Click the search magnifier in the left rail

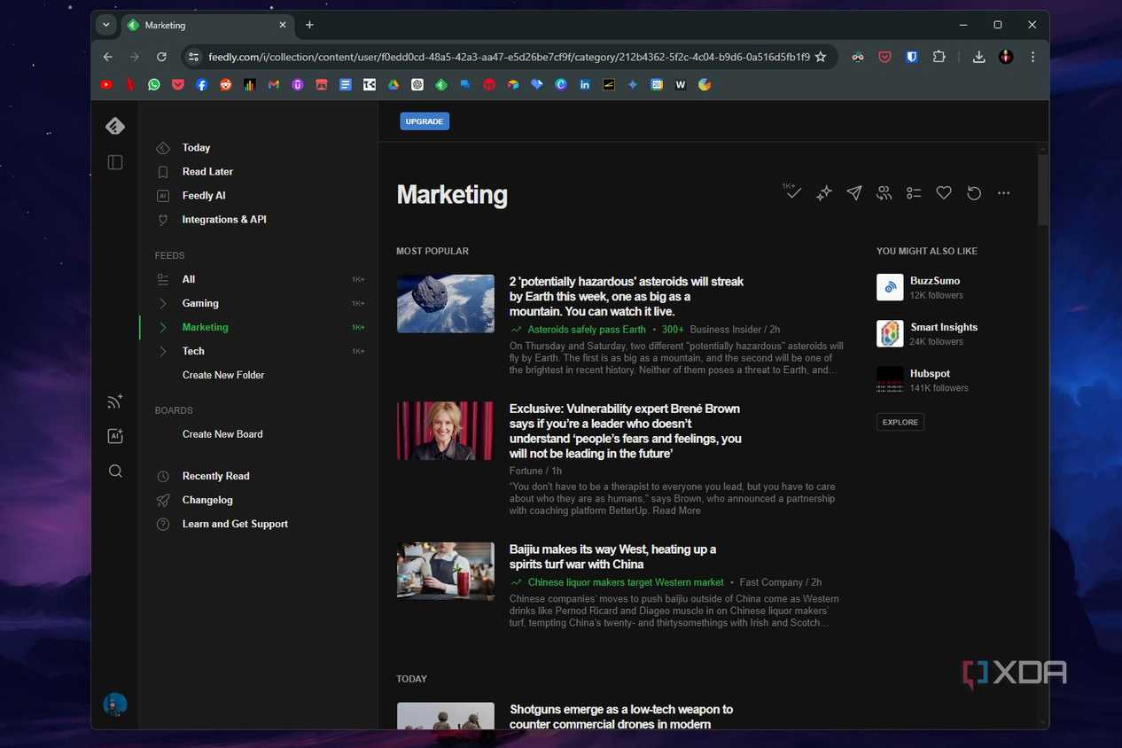(115, 471)
